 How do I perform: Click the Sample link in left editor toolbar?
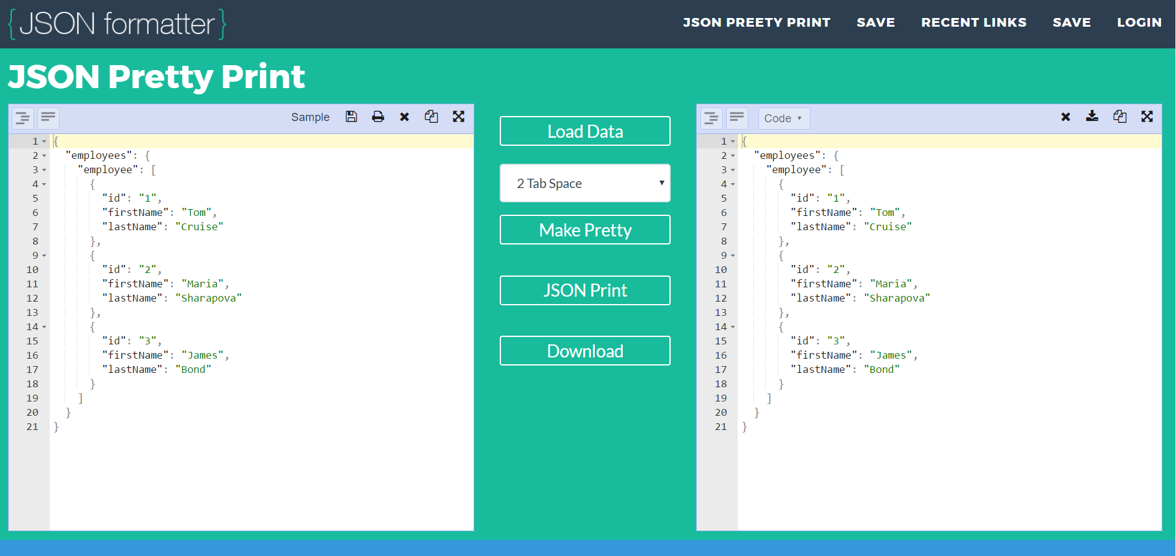[310, 117]
